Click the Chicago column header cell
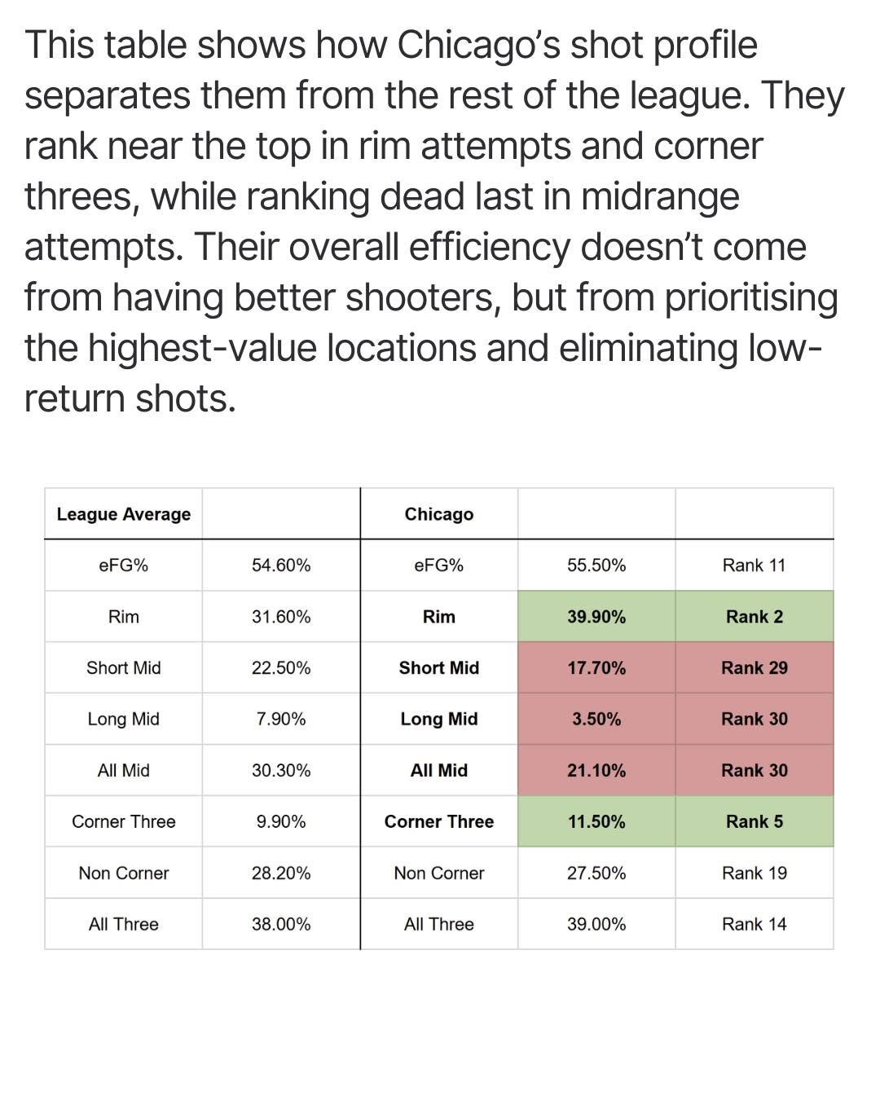 tap(439, 514)
